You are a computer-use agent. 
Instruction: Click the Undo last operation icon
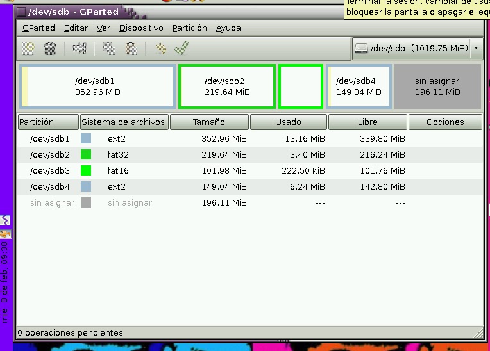161,49
